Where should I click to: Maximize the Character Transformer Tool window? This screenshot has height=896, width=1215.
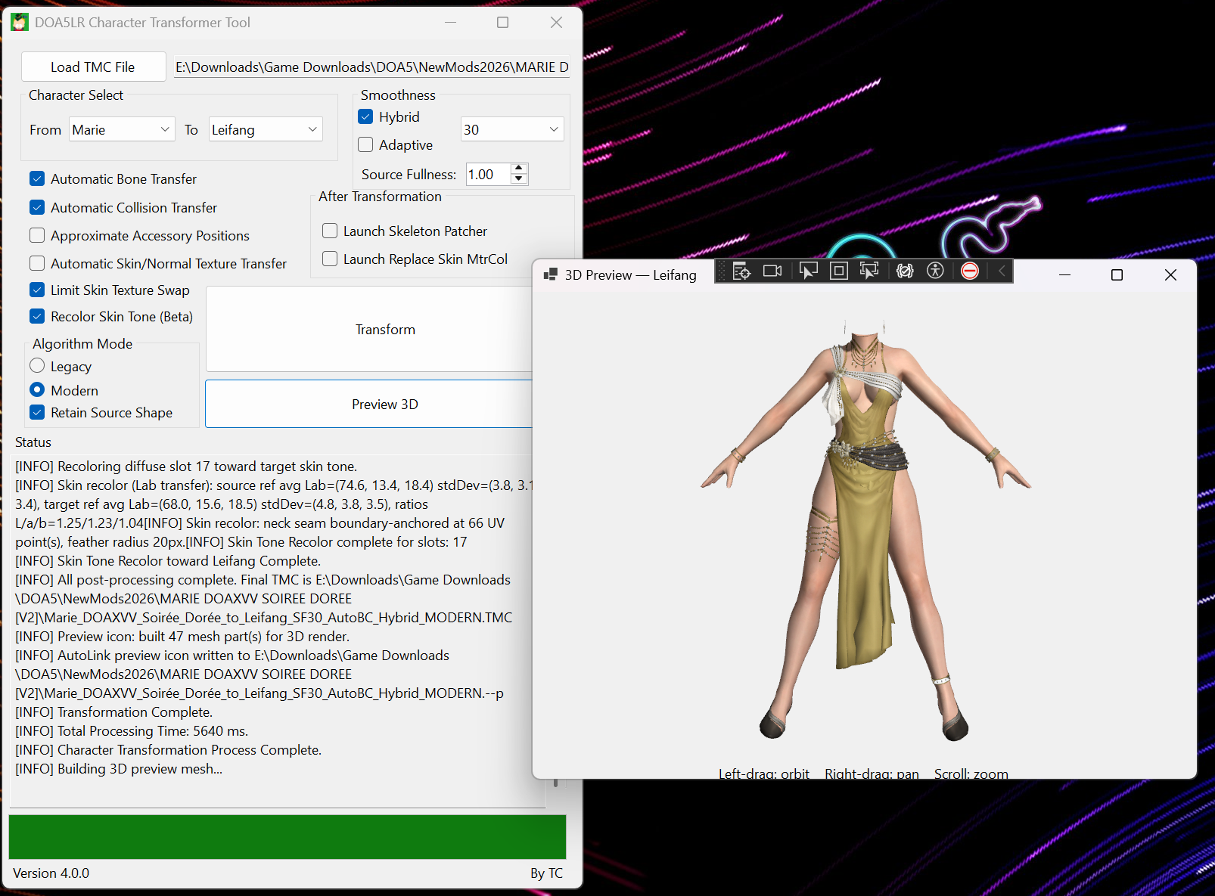click(502, 23)
